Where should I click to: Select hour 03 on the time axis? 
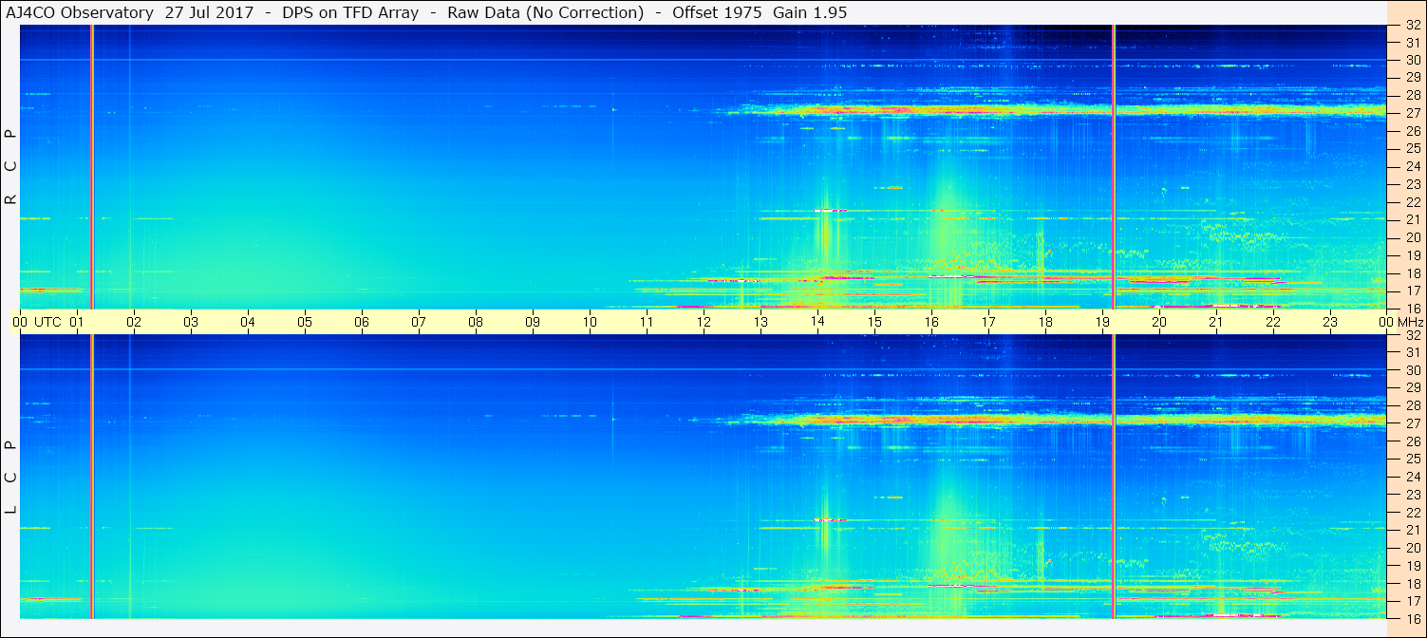[x=191, y=322]
